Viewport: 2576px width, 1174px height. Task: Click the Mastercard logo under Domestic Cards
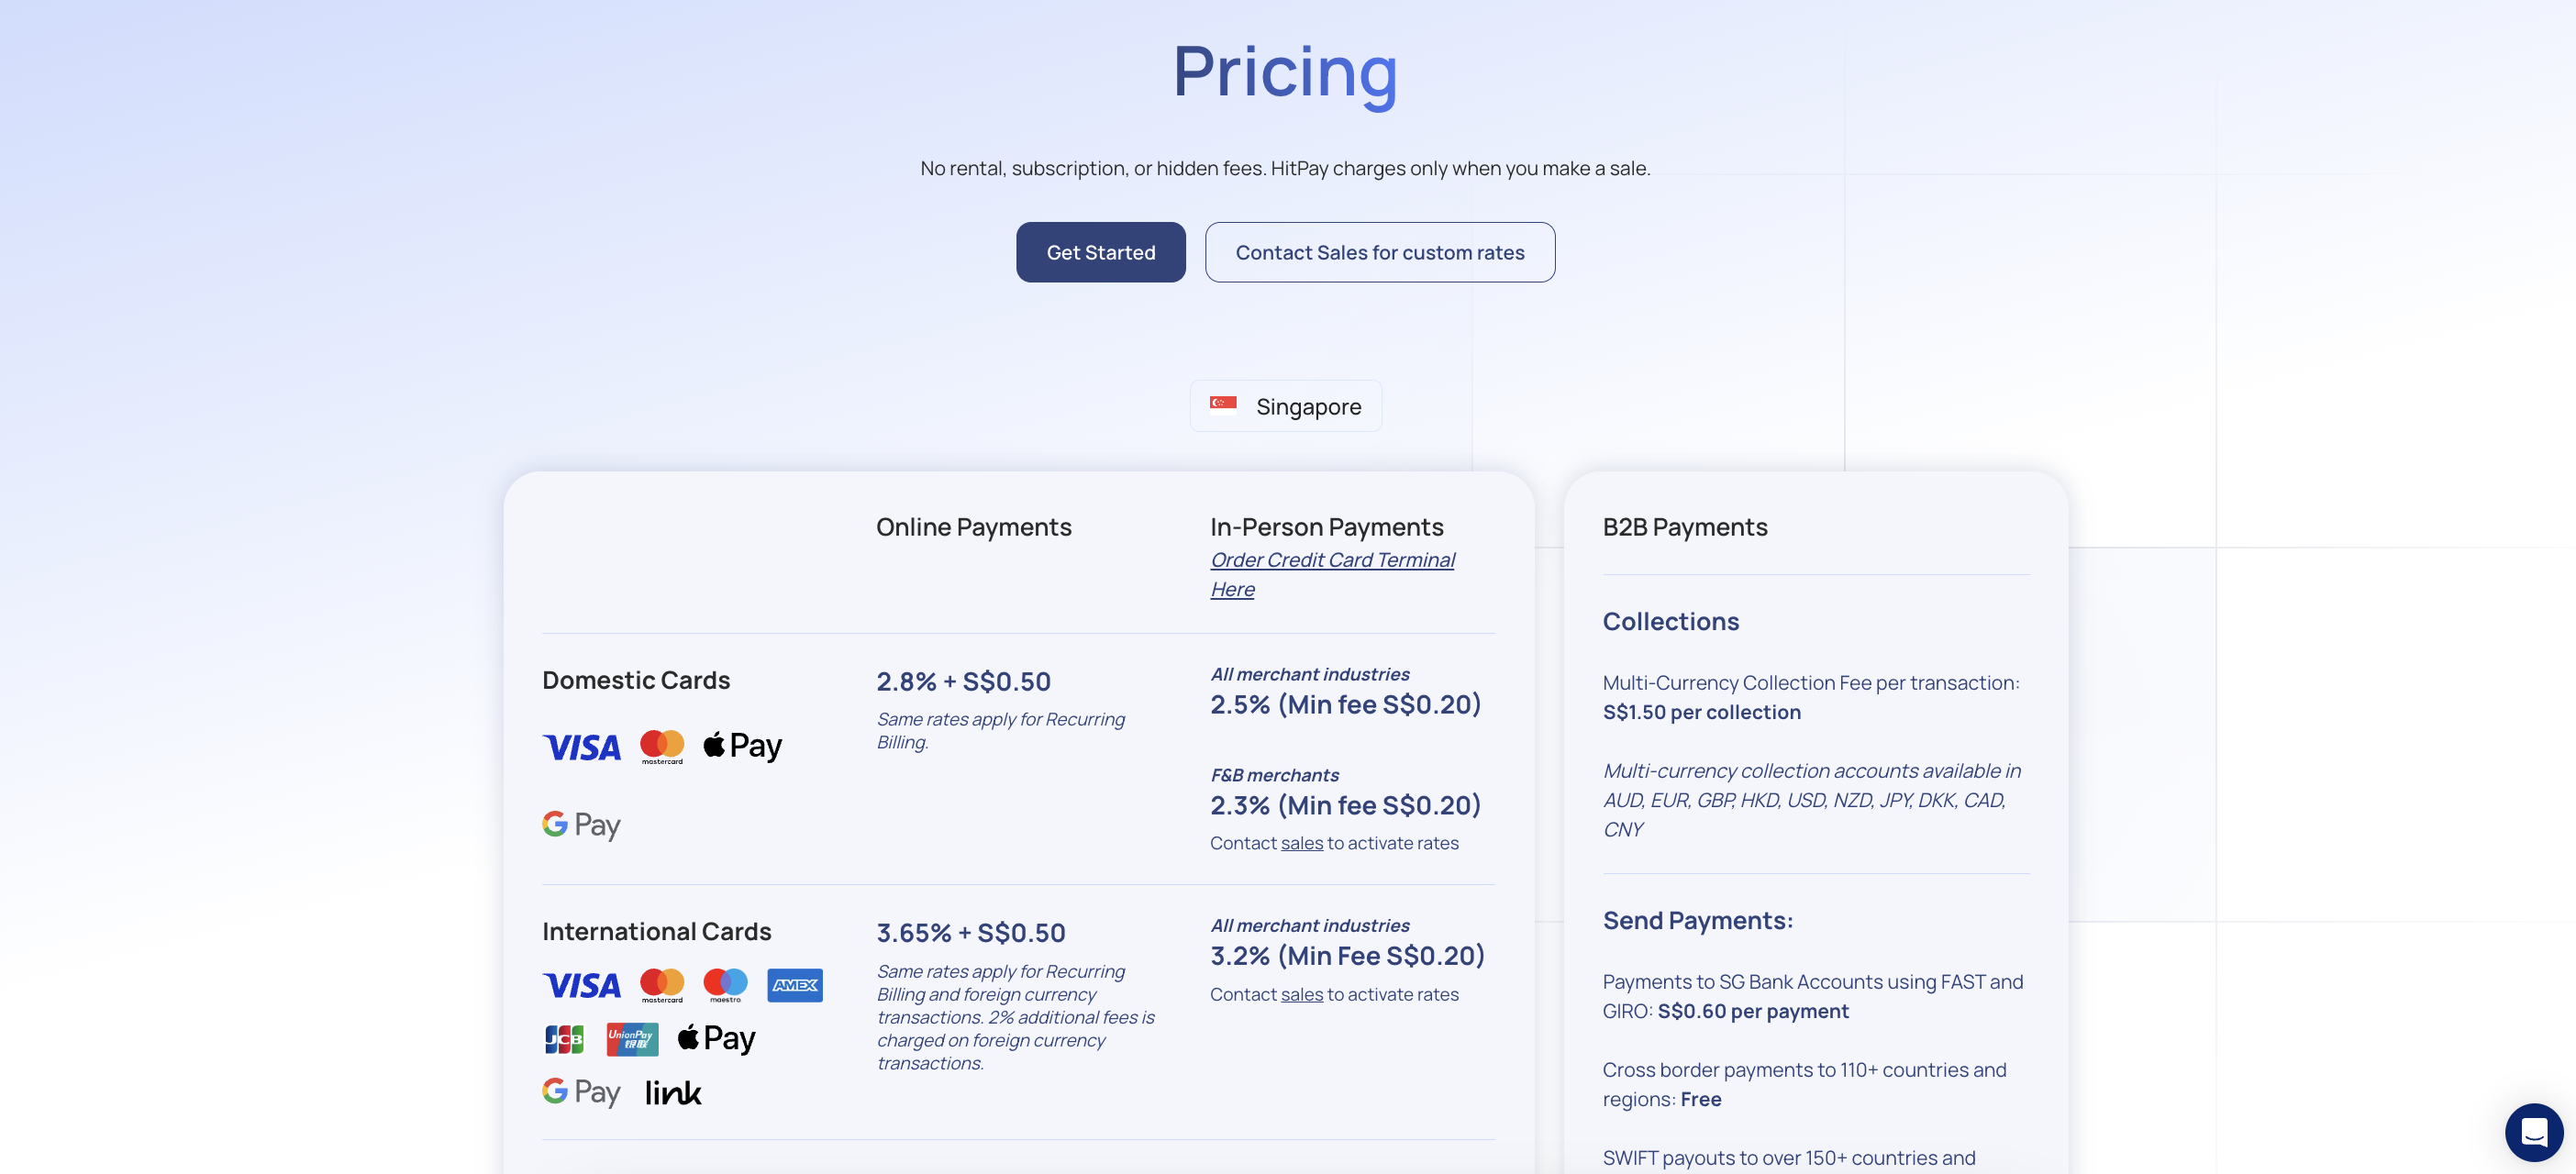(662, 747)
